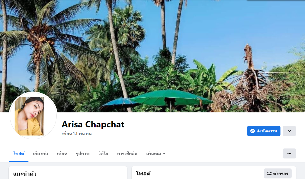This screenshot has width=305, height=179.
Task: Go to the เพื่อน tab
Action: [62, 153]
